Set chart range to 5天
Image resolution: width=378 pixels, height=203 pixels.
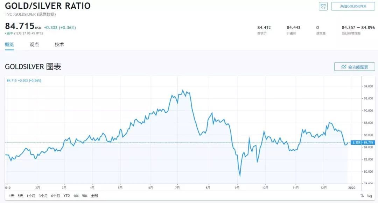point(21,196)
